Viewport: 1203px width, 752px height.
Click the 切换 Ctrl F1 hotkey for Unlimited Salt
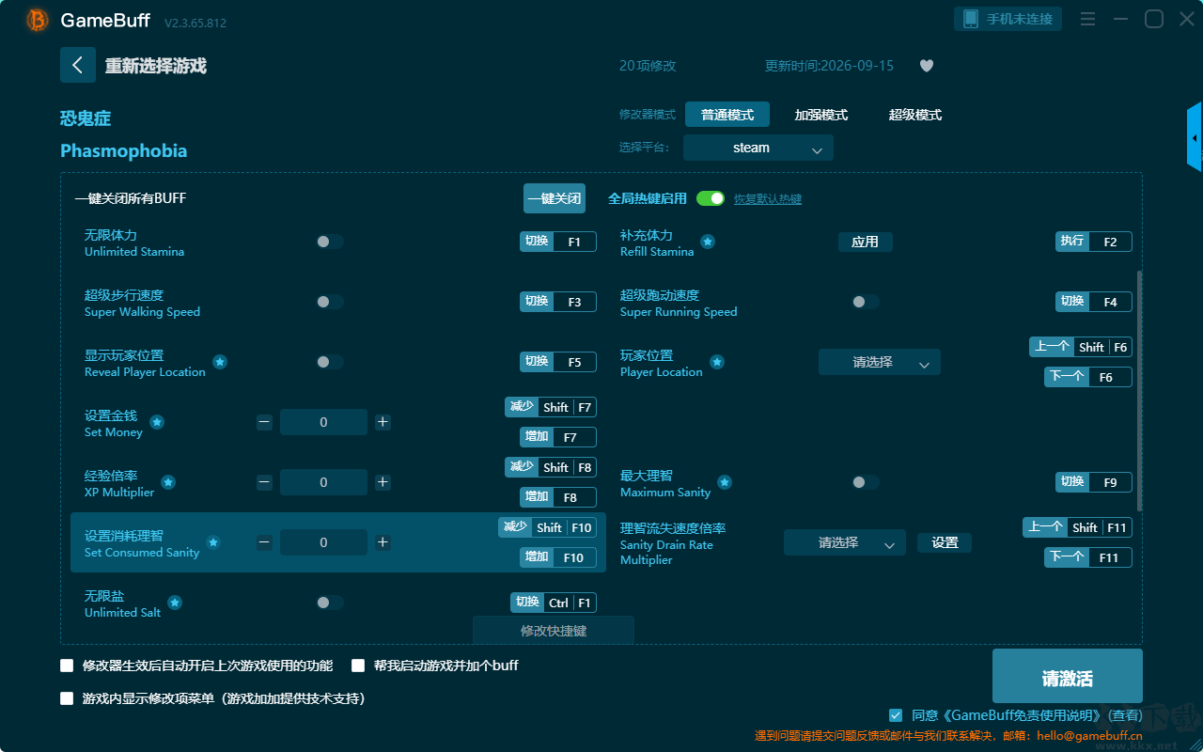(554, 603)
